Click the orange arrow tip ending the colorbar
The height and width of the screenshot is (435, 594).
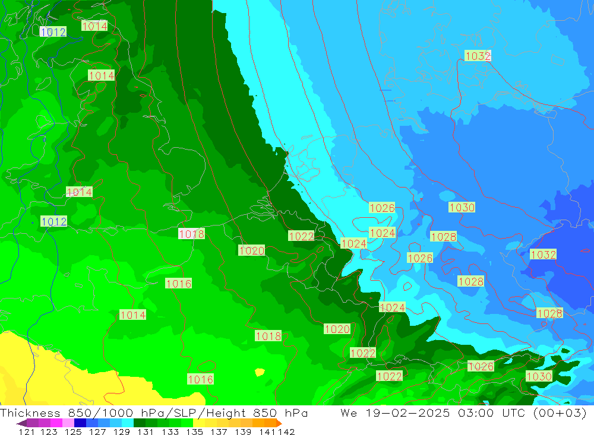pos(279,423)
